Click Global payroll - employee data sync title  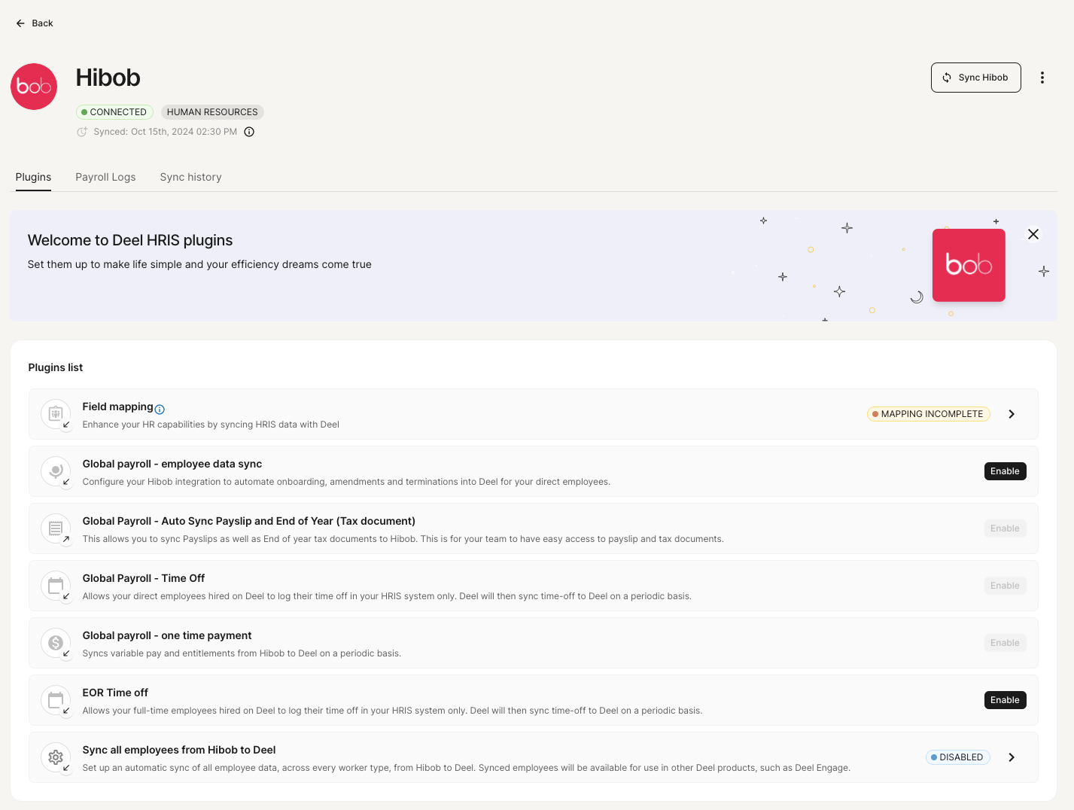(172, 464)
